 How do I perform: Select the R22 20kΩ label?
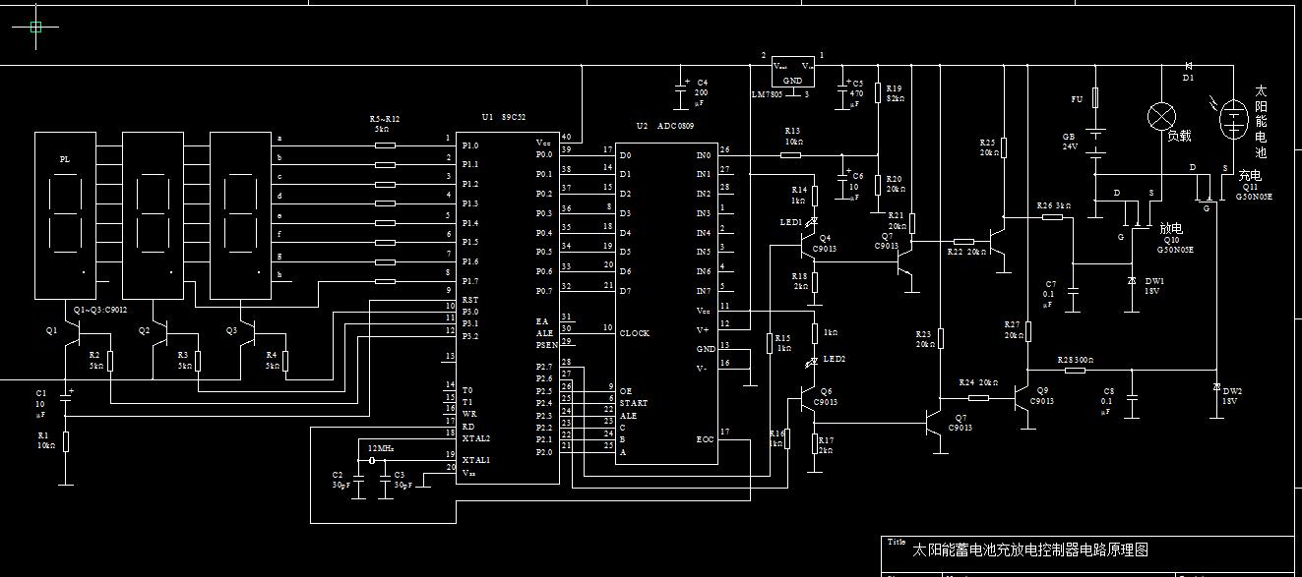pyautogui.click(x=966, y=253)
